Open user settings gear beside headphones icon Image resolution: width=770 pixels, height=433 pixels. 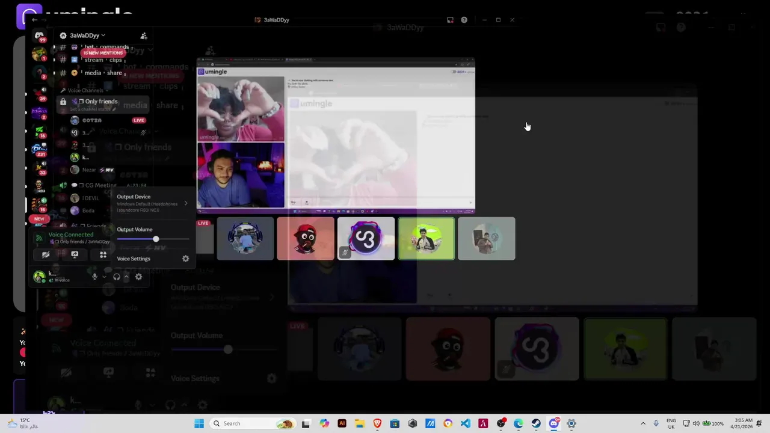pyautogui.click(x=138, y=277)
